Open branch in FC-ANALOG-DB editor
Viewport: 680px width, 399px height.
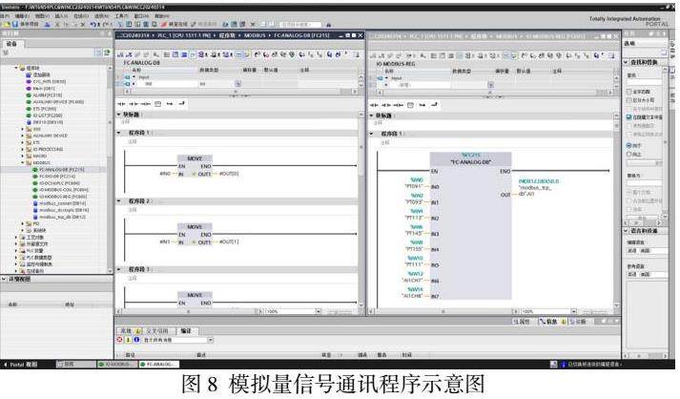point(170,104)
